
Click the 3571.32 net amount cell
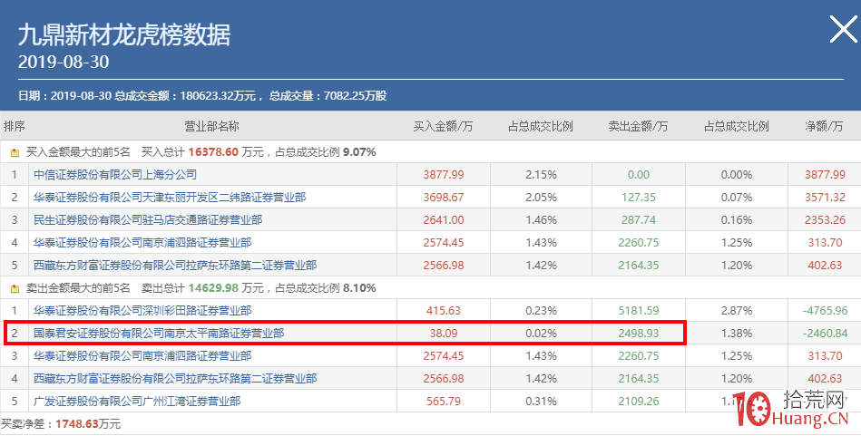(825, 198)
